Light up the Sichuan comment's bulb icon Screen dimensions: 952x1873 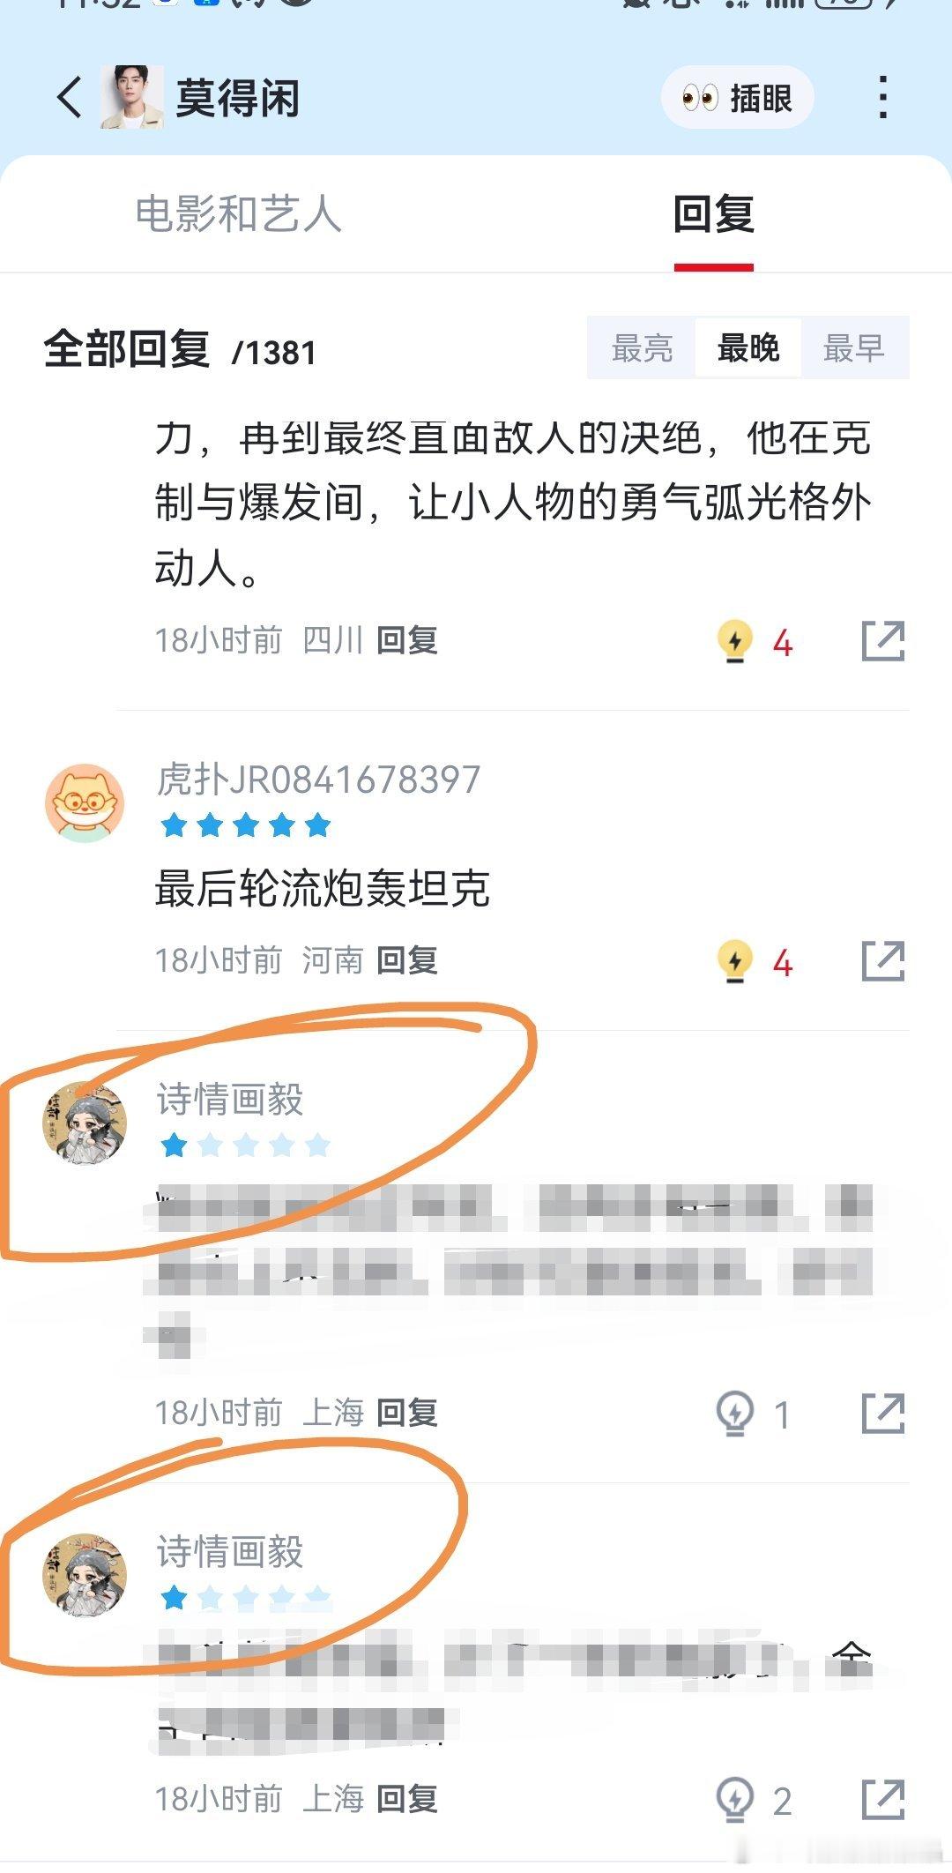[735, 642]
